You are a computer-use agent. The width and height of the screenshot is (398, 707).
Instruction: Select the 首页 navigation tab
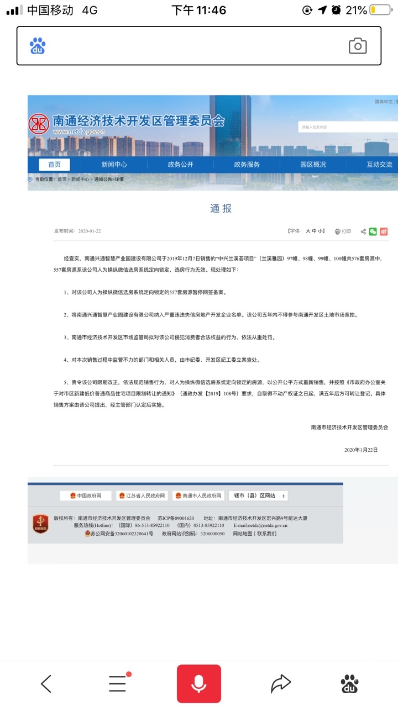click(54, 165)
